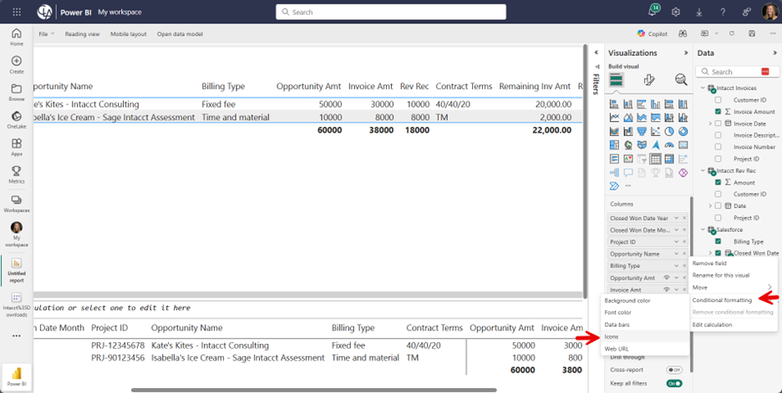Collapse the Intacct Invoices table
The height and width of the screenshot is (393, 782).
702,88
